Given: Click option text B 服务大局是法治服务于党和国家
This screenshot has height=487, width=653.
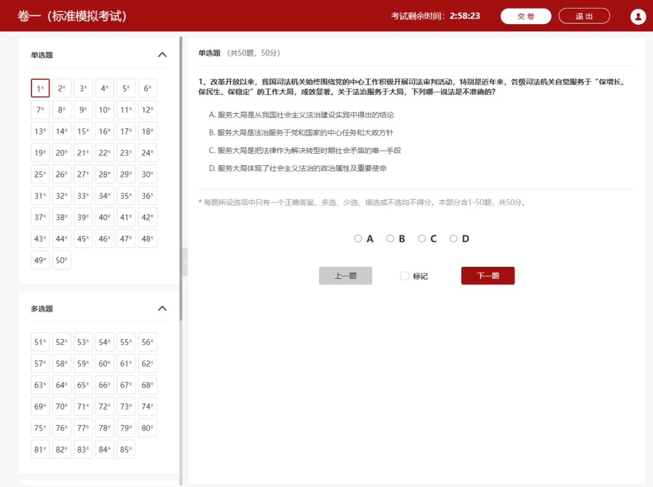Looking at the screenshot, I should (301, 132).
